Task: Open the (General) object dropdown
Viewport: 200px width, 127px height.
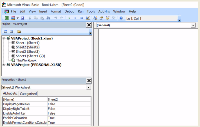Action: click(x=193, y=25)
